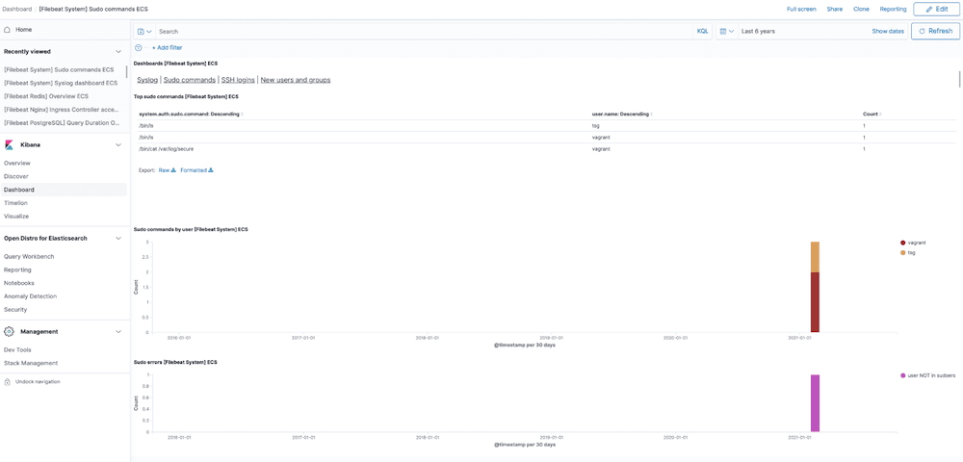Open Dev Tools
Image resolution: width=963 pixels, height=462 pixels.
pyautogui.click(x=17, y=349)
